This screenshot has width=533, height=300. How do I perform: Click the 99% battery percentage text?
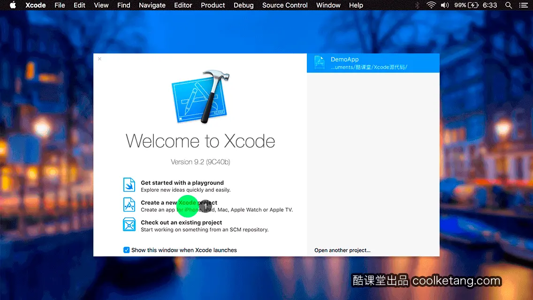click(x=460, y=5)
